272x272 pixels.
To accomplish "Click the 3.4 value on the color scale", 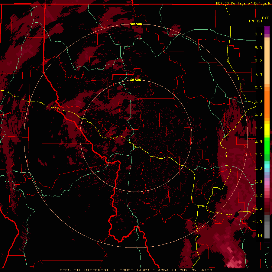I will tap(258, 141).
